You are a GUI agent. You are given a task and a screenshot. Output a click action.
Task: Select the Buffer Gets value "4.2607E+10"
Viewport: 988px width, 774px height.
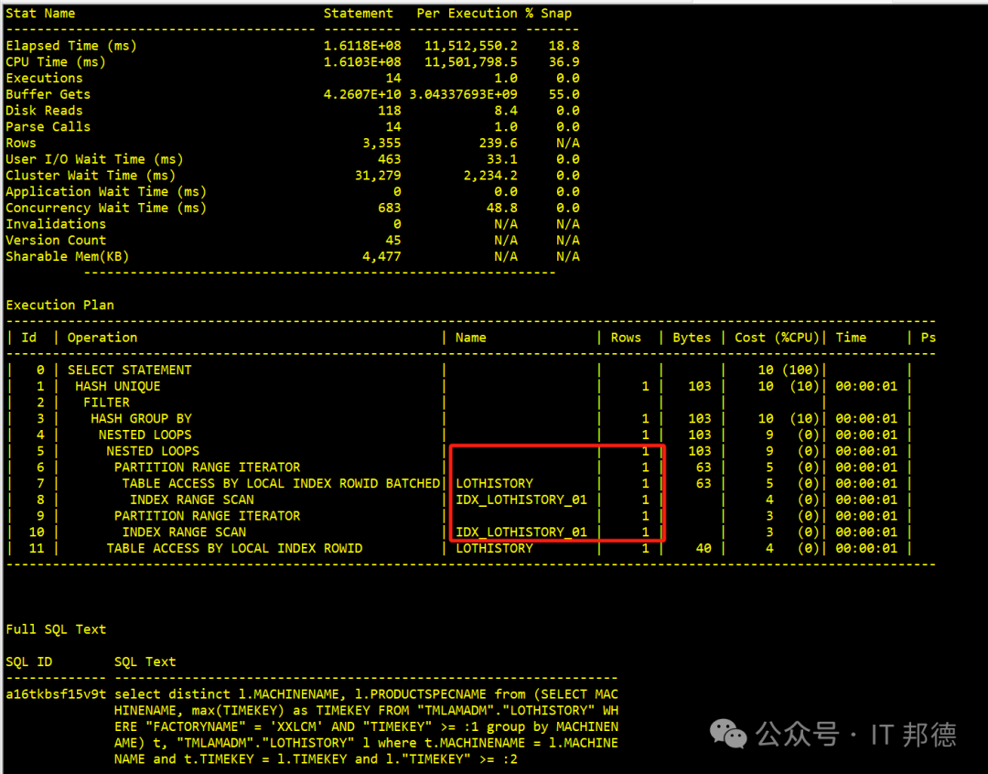coord(362,94)
